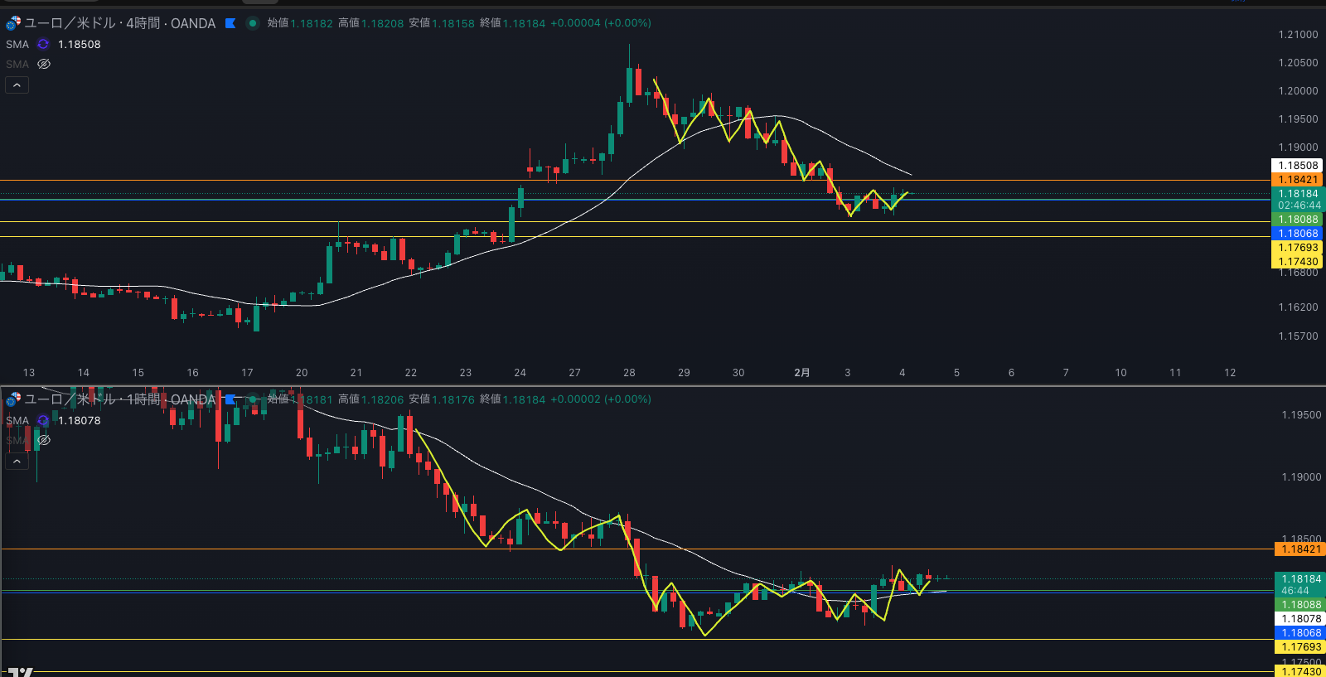Click the 2月 date marker on the time axis

(801, 373)
